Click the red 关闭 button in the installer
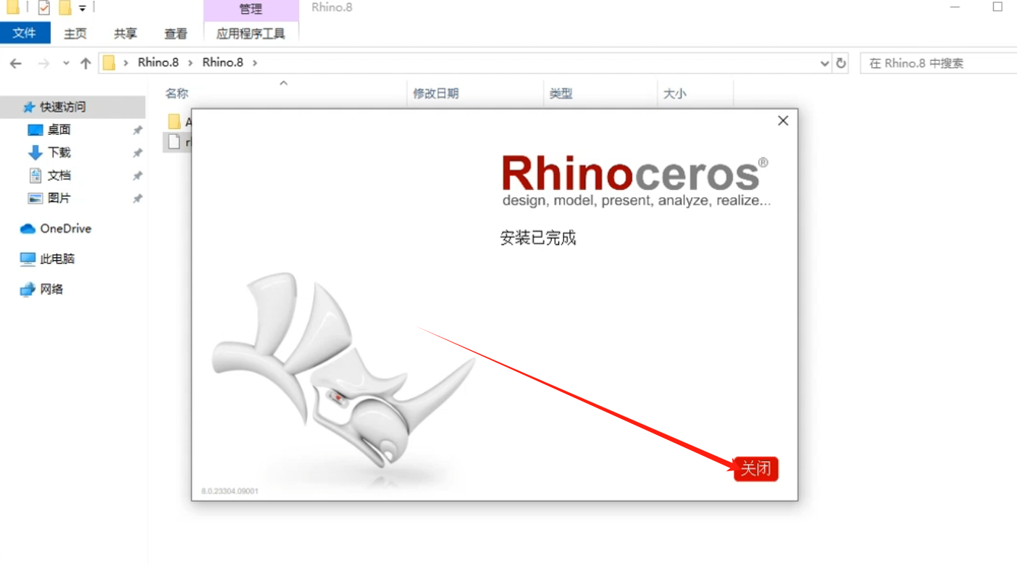This screenshot has height=564, width=1017. point(756,469)
